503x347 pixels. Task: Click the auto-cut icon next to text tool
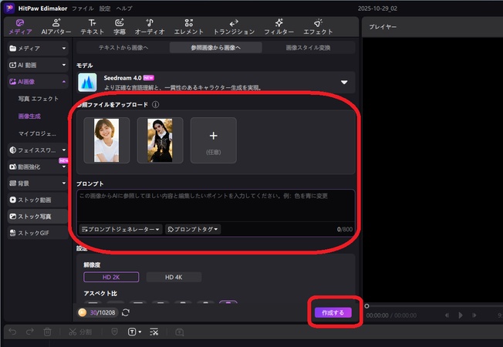(154, 332)
